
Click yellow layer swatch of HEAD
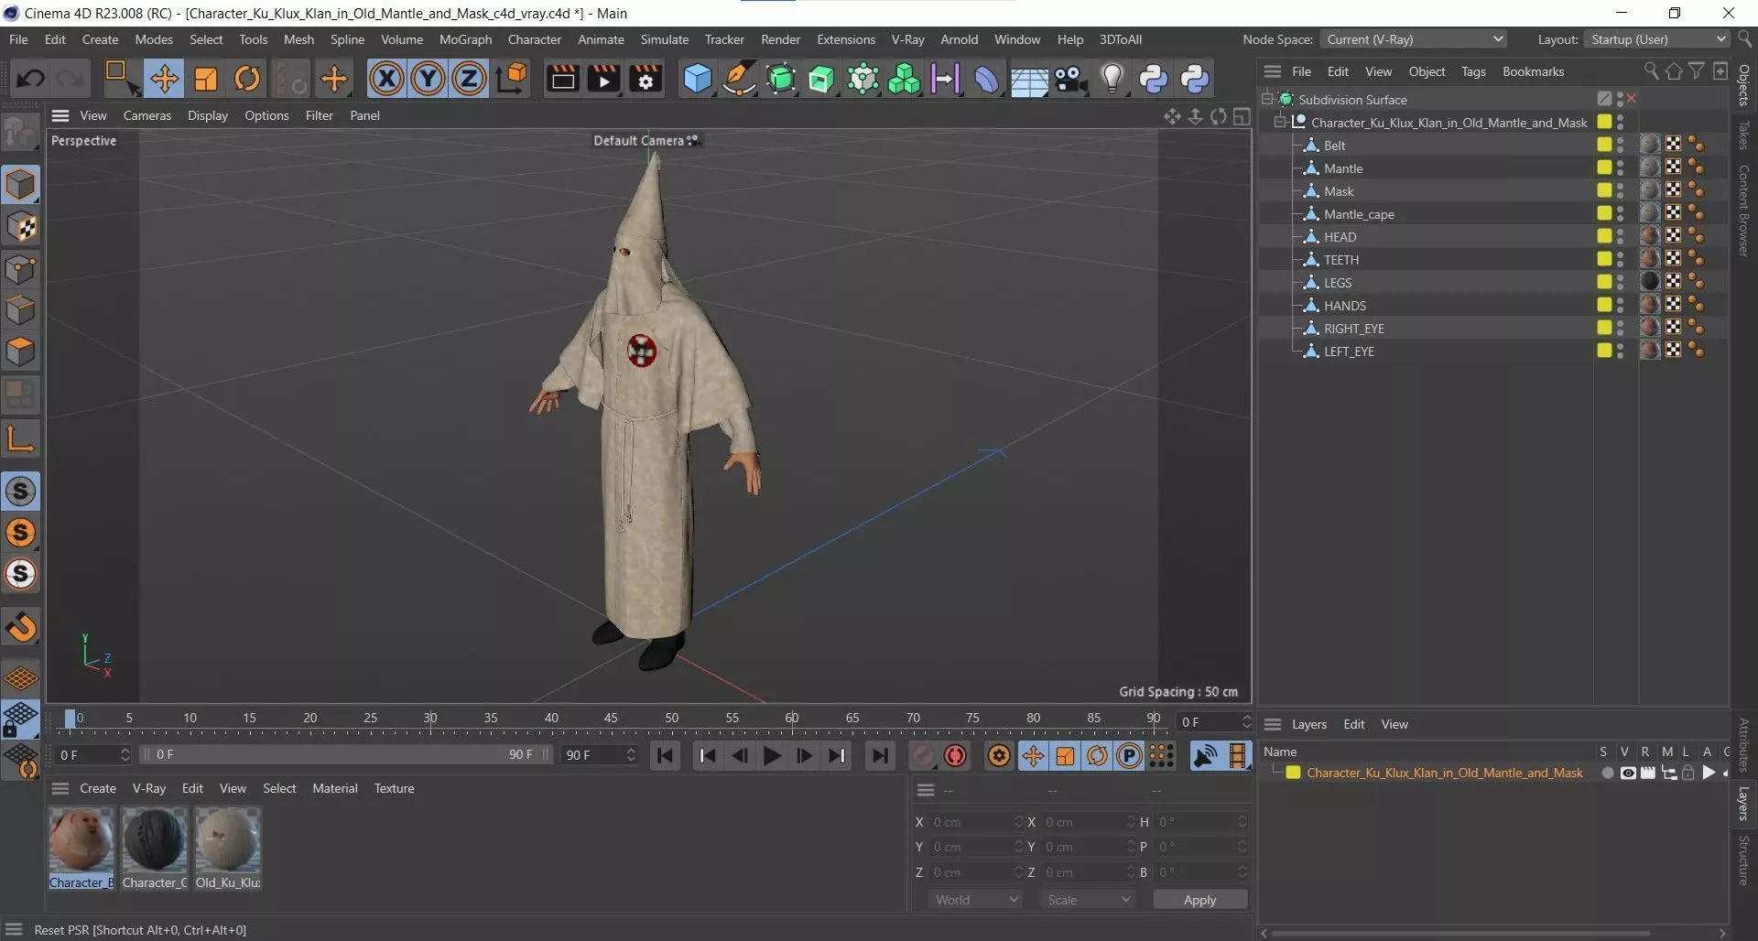click(1604, 236)
